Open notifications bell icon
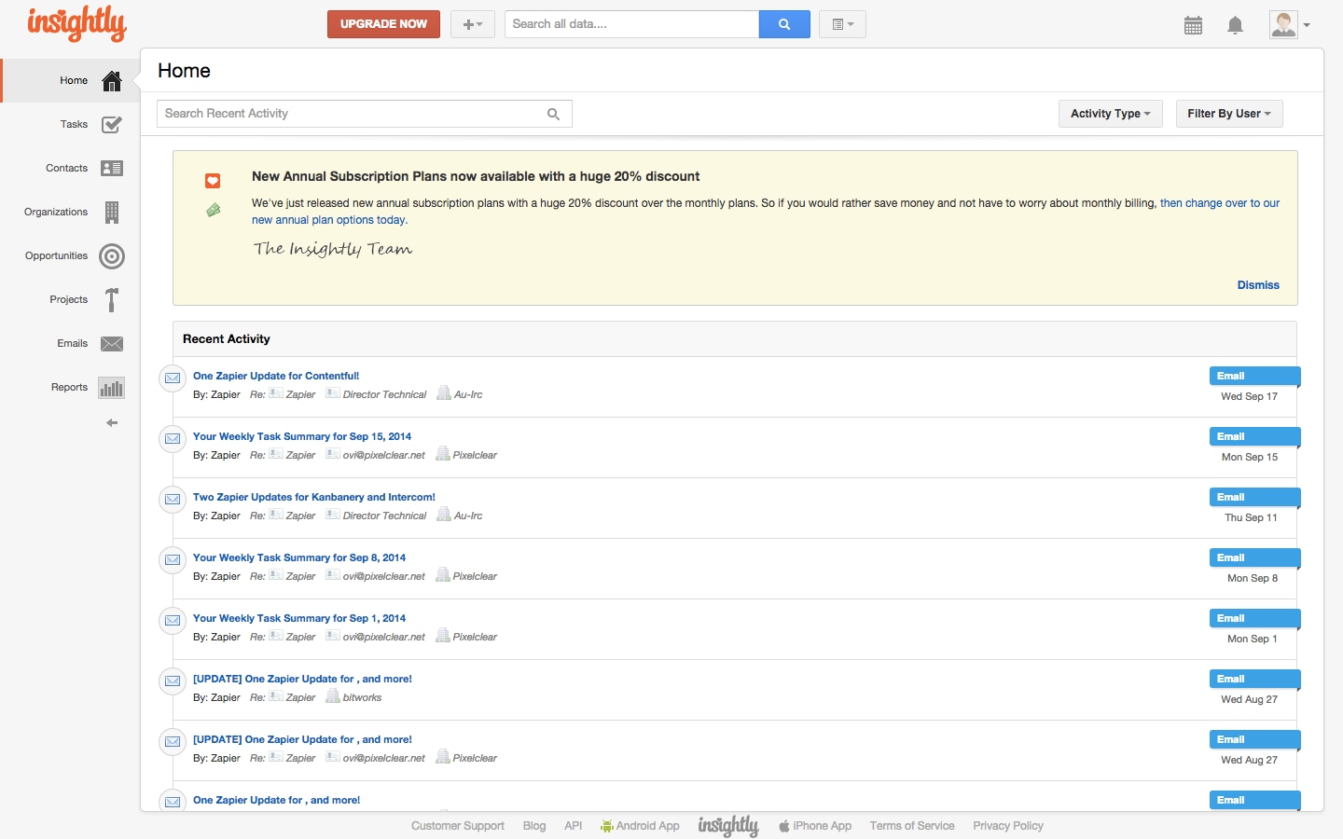Image resolution: width=1343 pixels, height=839 pixels. [x=1235, y=25]
